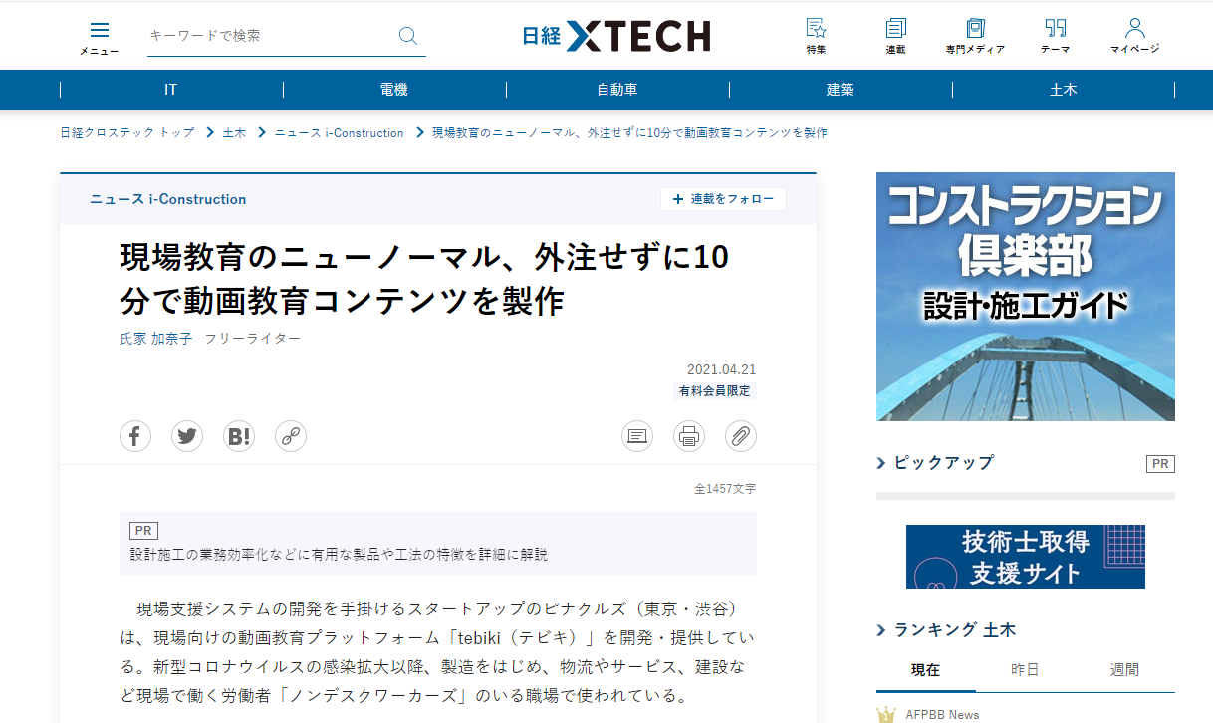Click the paperclip clip icon
The image size is (1213, 723).
coord(741,436)
